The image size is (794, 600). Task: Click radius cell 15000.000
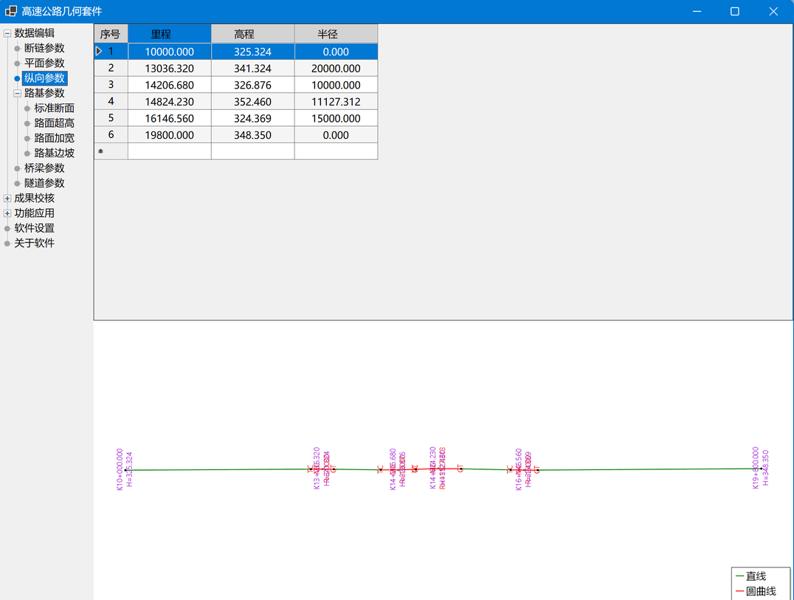(x=336, y=119)
